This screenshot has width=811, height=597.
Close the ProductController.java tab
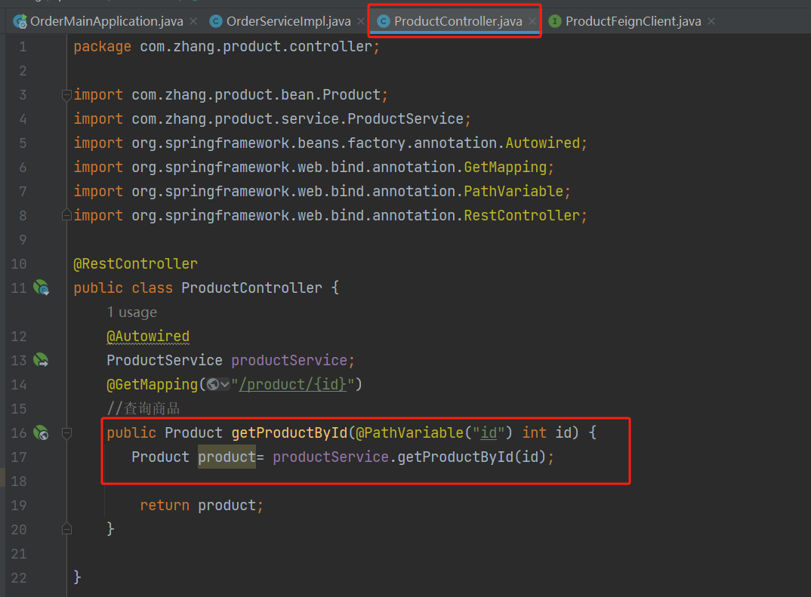click(532, 21)
